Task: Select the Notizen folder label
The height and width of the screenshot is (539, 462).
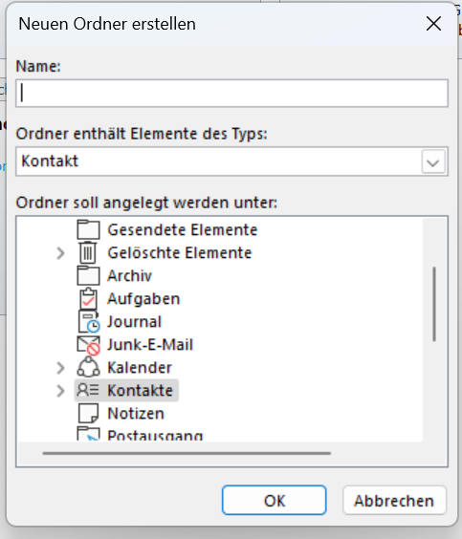Action: tap(136, 414)
